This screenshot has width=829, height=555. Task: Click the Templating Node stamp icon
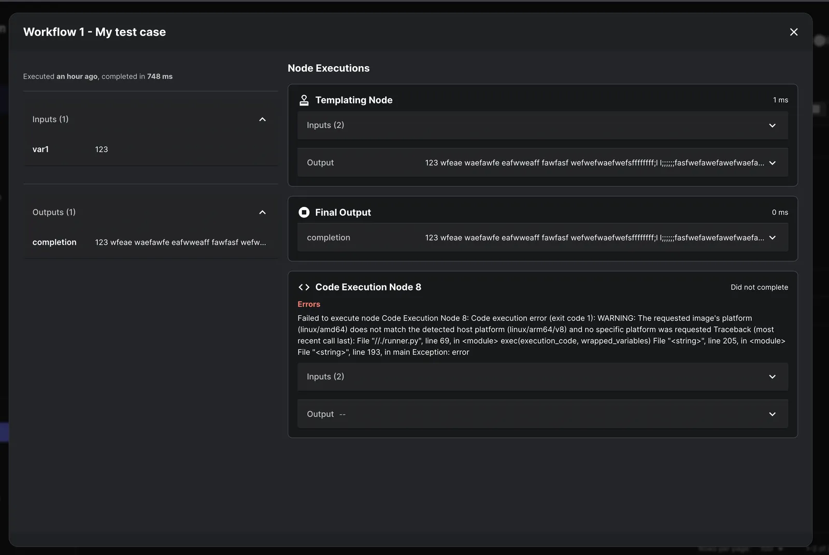[x=304, y=100]
